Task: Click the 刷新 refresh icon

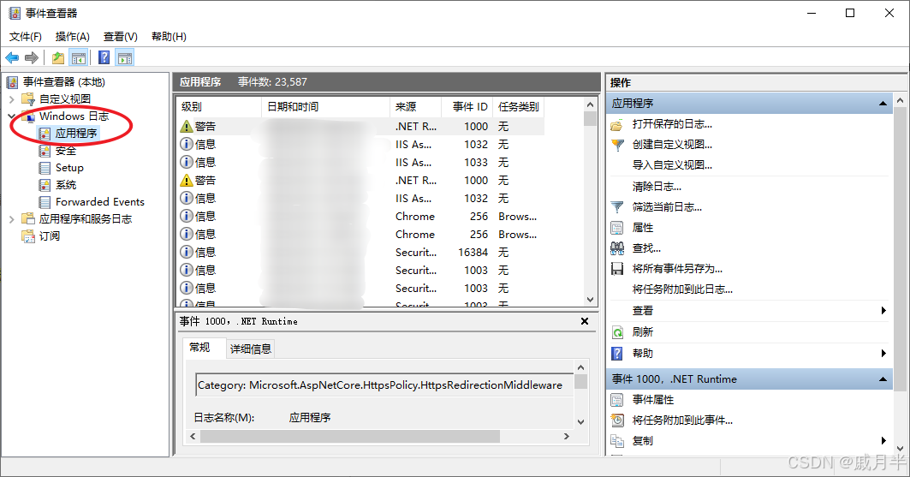Action: (x=617, y=332)
